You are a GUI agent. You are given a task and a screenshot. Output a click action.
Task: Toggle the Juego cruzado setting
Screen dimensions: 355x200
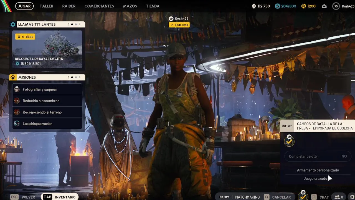coord(318,179)
